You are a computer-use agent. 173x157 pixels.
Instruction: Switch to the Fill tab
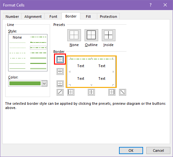pyautogui.click(x=88, y=17)
